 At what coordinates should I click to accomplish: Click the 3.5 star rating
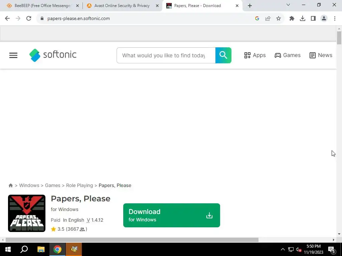click(69, 229)
